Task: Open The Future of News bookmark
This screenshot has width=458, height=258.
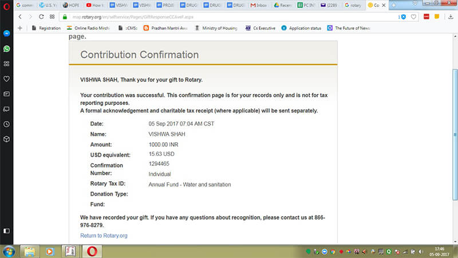Action: click(x=349, y=28)
